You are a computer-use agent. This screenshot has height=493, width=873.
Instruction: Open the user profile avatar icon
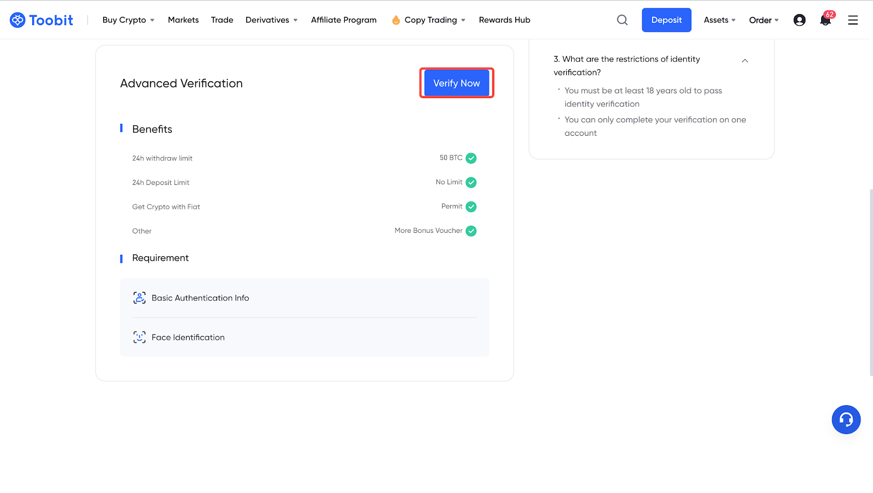click(x=799, y=20)
